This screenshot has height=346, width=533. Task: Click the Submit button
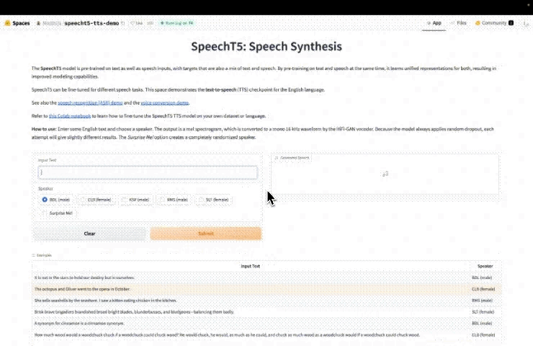pos(206,234)
